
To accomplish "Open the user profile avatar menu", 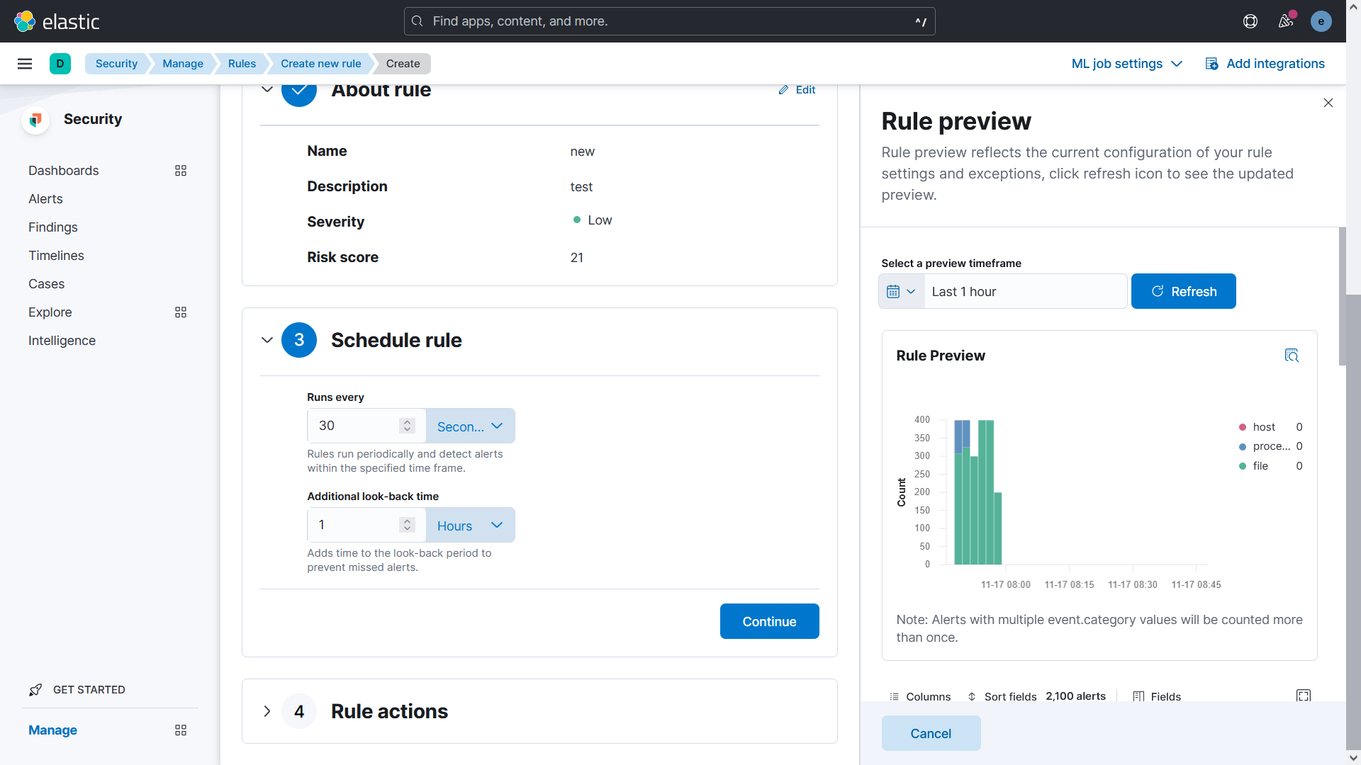I will pos(1321,21).
